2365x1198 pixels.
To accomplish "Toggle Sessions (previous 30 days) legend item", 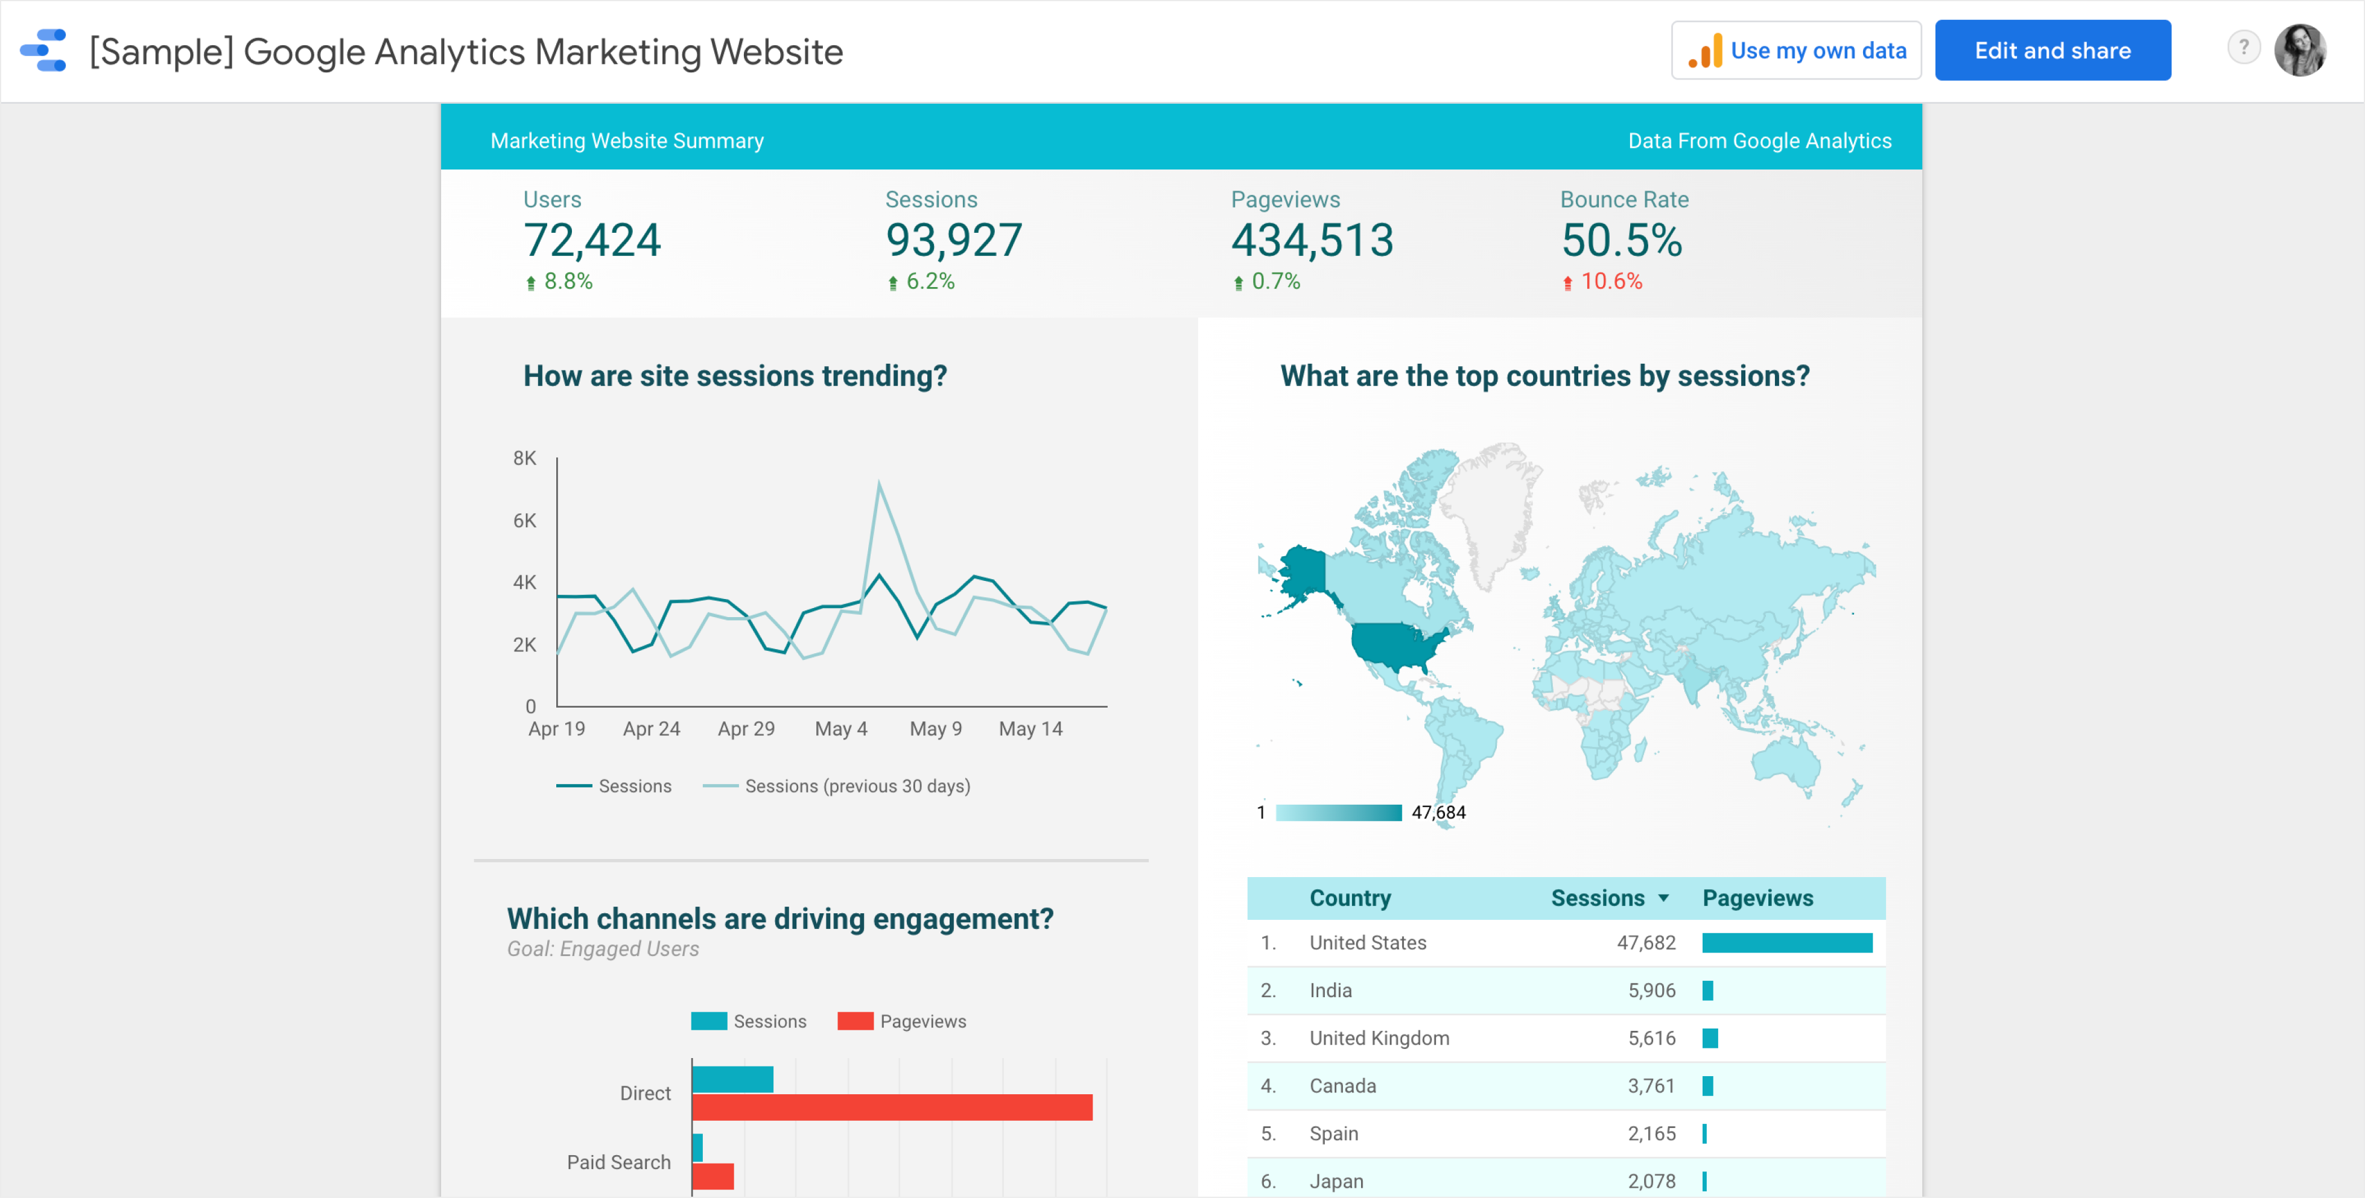I will click(x=836, y=786).
